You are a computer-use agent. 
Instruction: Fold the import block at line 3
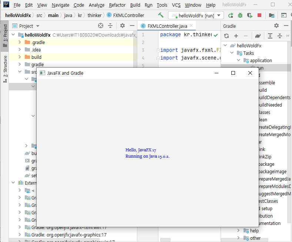[158, 50]
